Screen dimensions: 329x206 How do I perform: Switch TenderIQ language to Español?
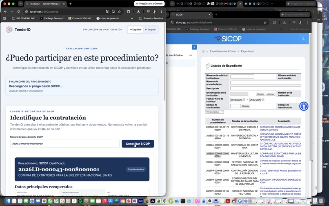click(136, 30)
